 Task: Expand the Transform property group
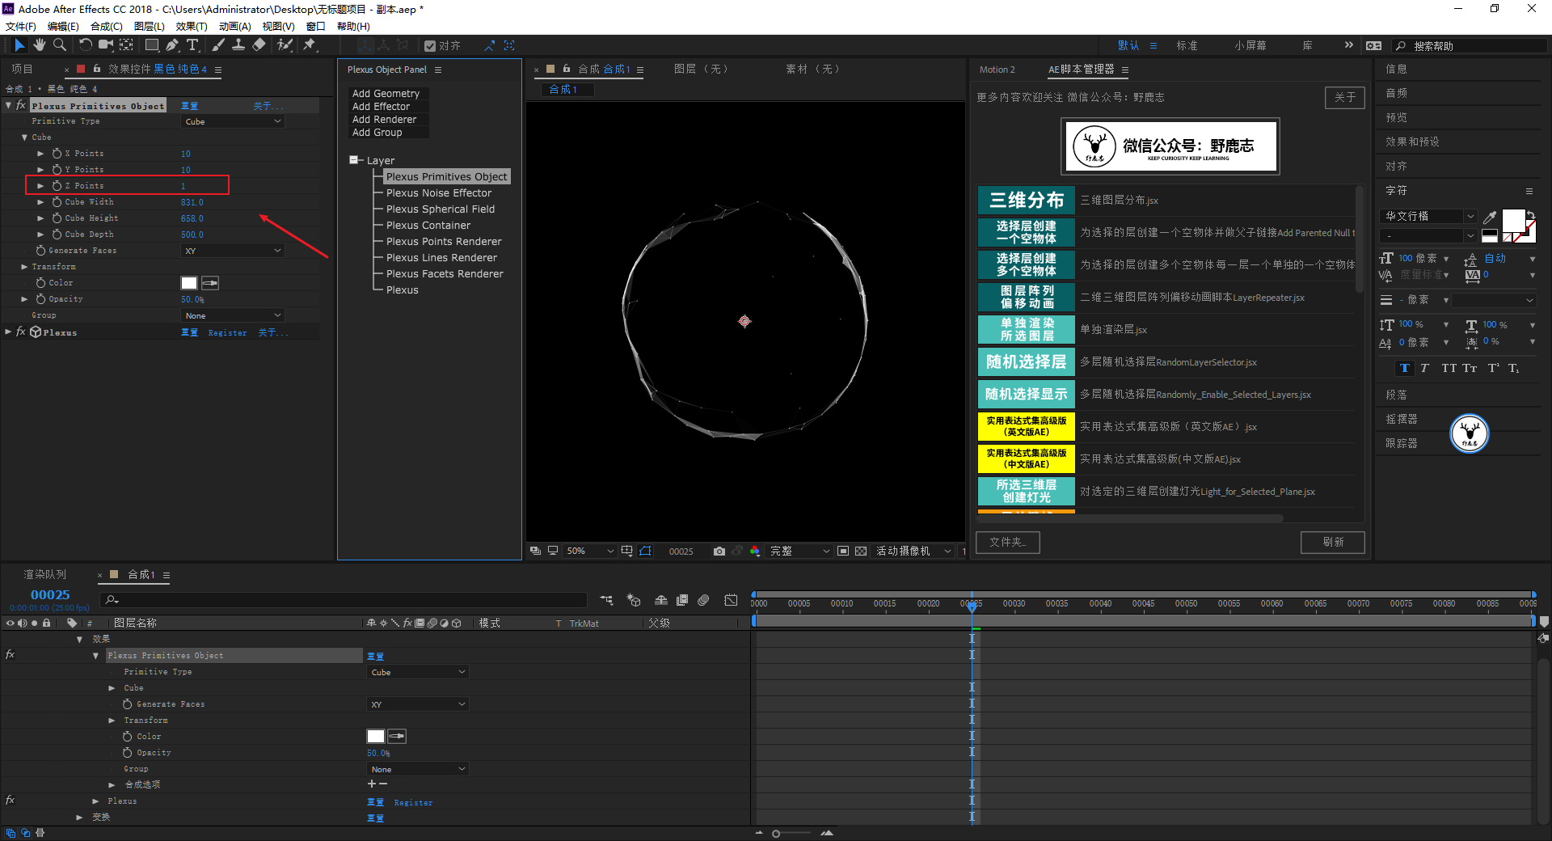pyautogui.click(x=24, y=267)
